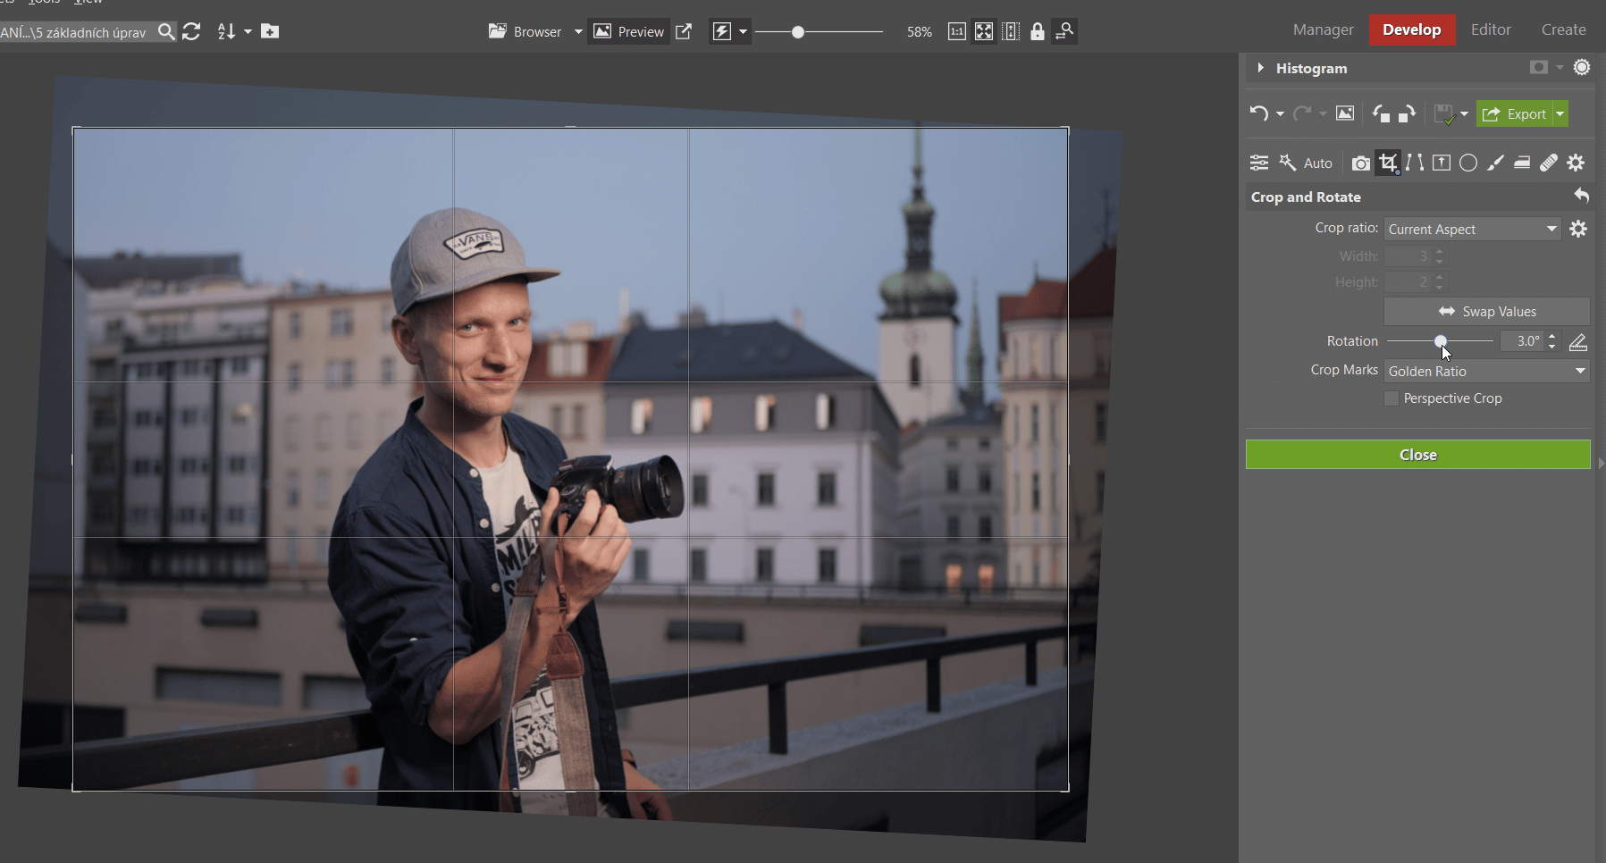Rotate the photo left by 90 degrees
The image size is (1606, 863).
click(x=1381, y=113)
